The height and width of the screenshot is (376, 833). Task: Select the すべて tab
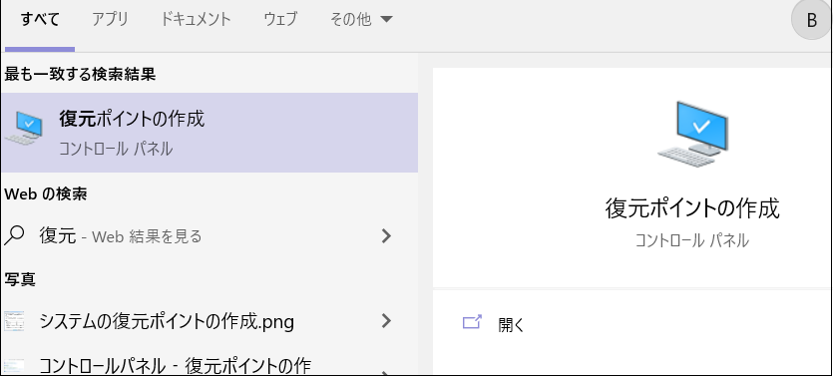[x=40, y=20]
